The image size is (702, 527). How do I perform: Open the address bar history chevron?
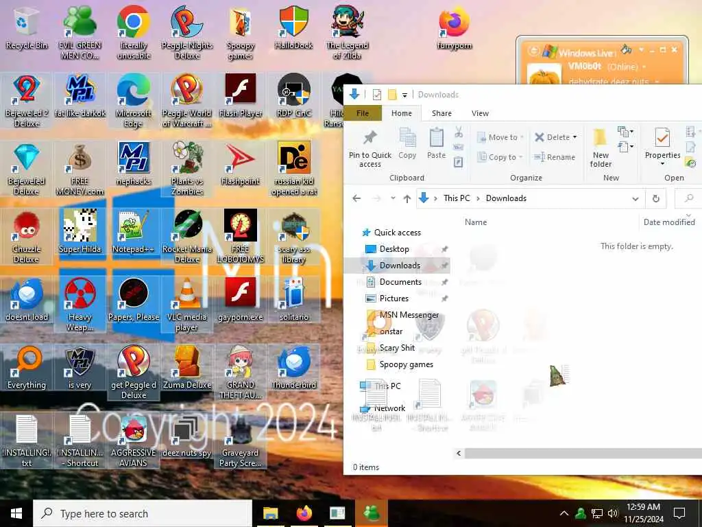point(636,198)
